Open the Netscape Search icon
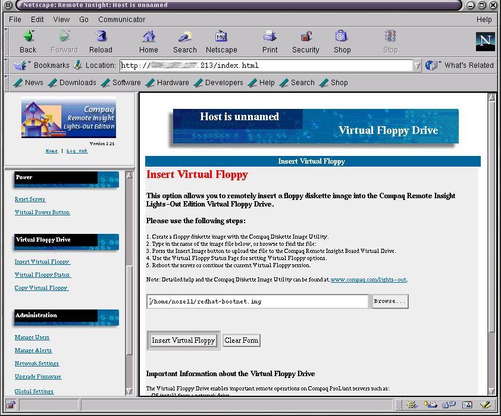Image resolution: width=501 pixels, height=416 pixels. (184, 40)
